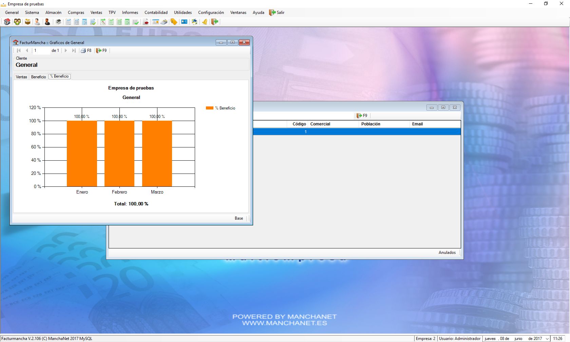Click the yellow bell notification icon
Viewport: 570px width, 342px height.
tap(205, 22)
